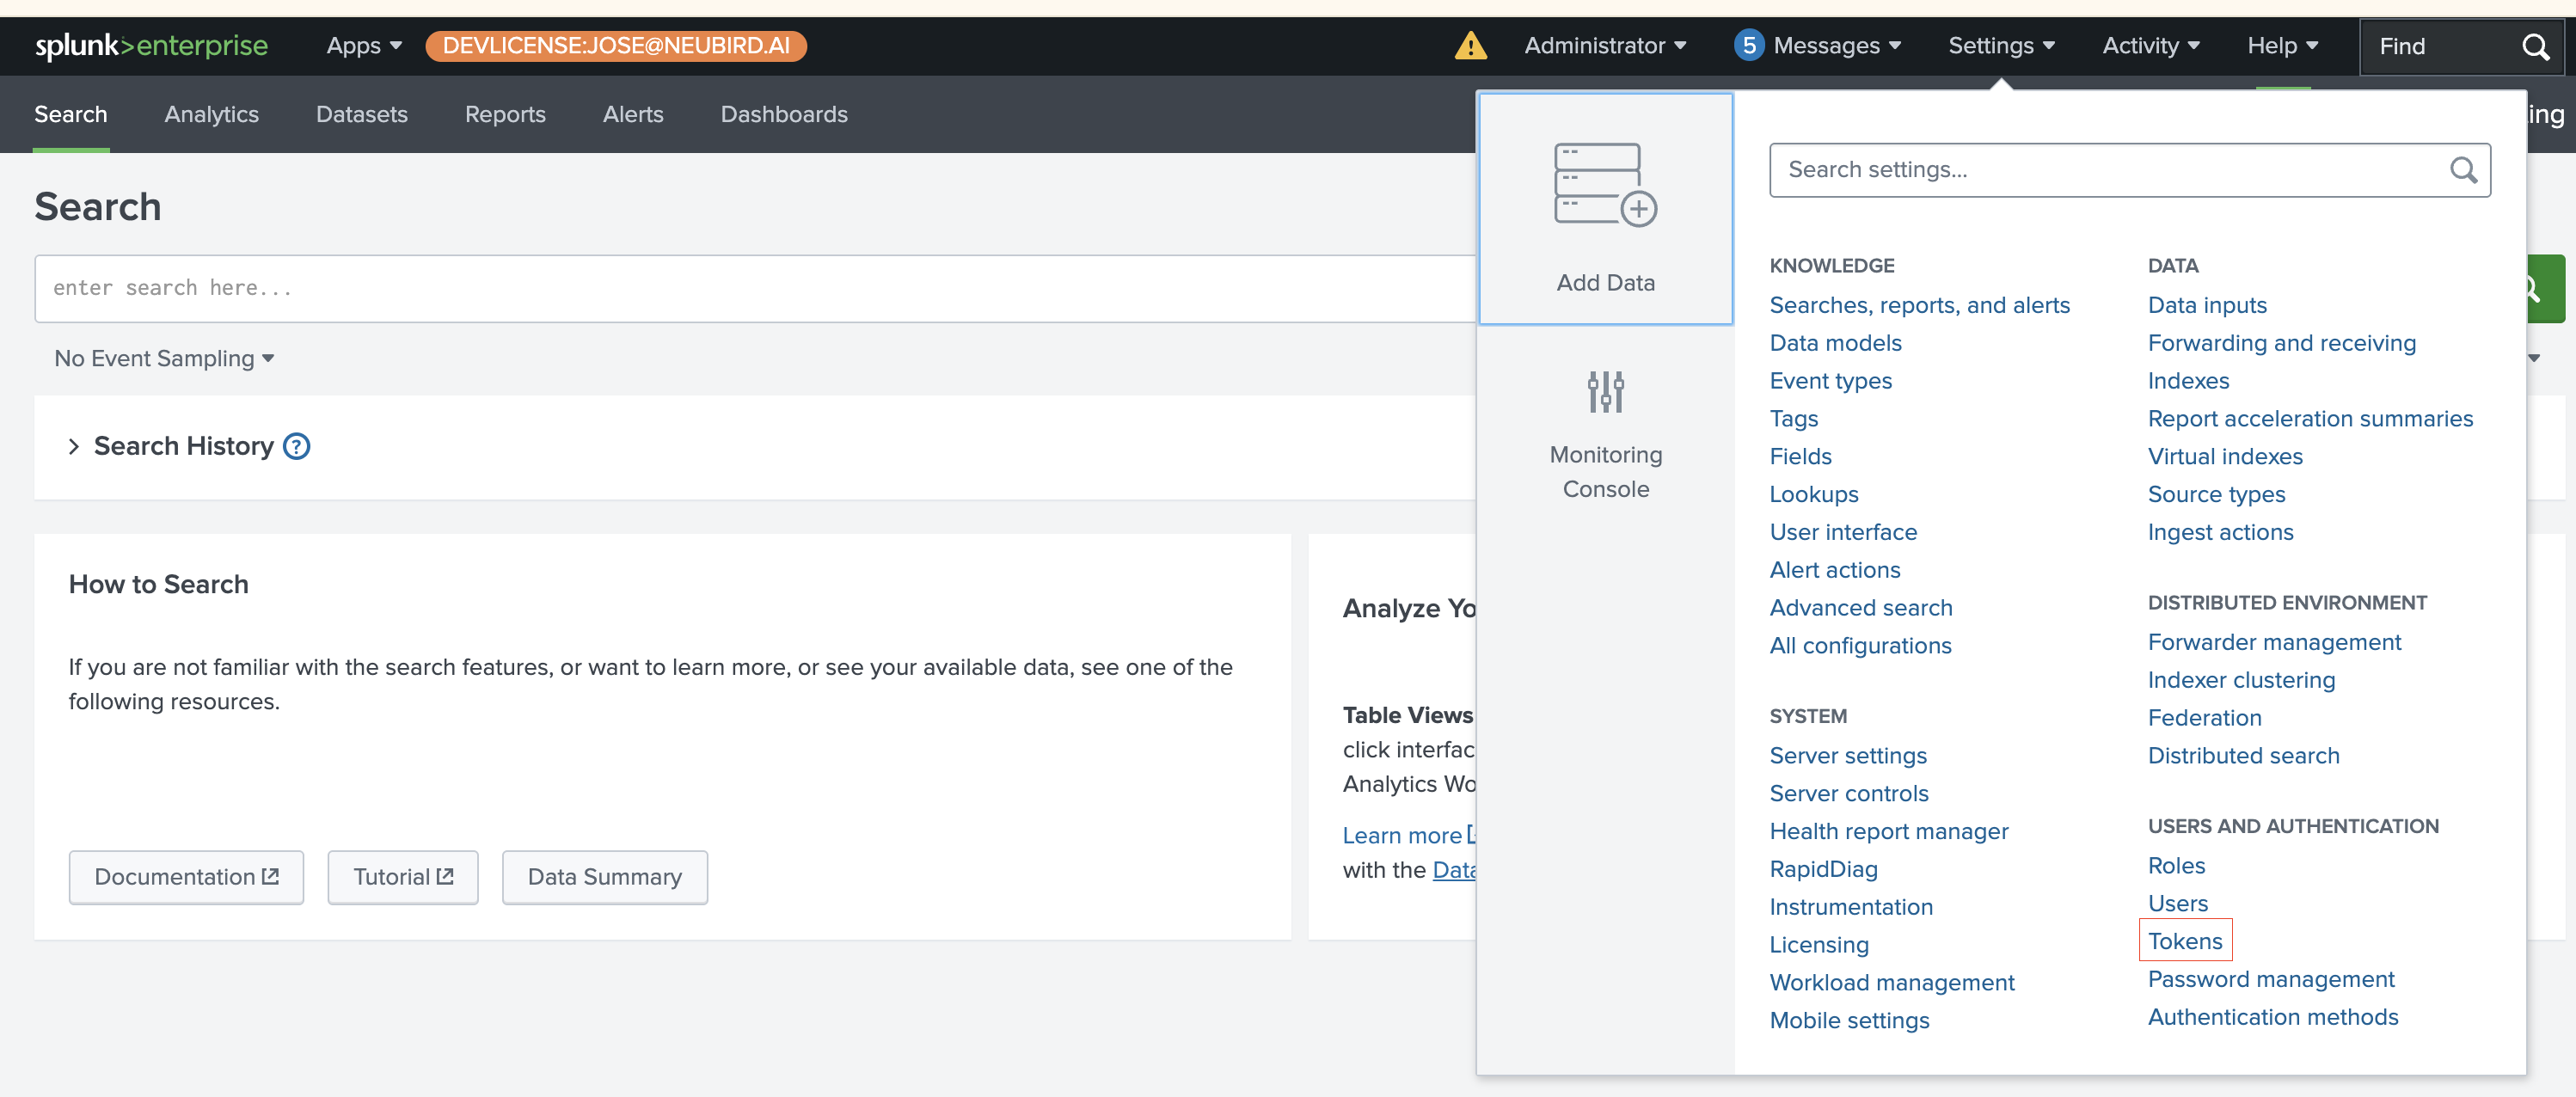
Task: Click the Search settings magnifier icon
Action: click(x=2463, y=170)
